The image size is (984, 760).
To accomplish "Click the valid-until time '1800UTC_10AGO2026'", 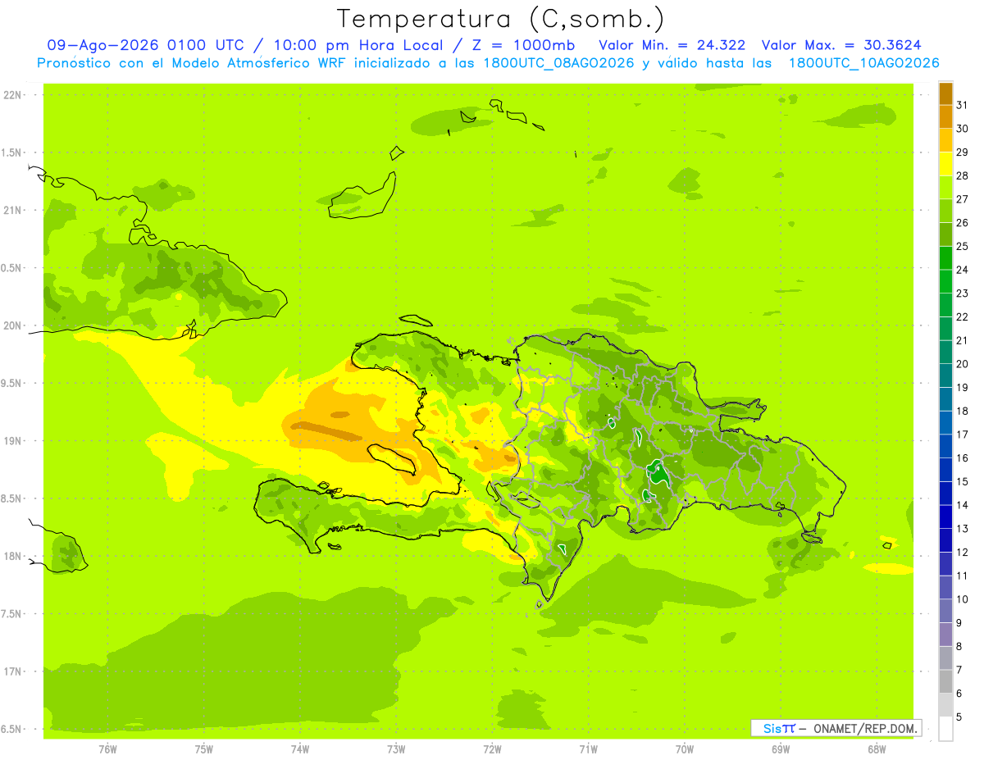I will click(863, 63).
